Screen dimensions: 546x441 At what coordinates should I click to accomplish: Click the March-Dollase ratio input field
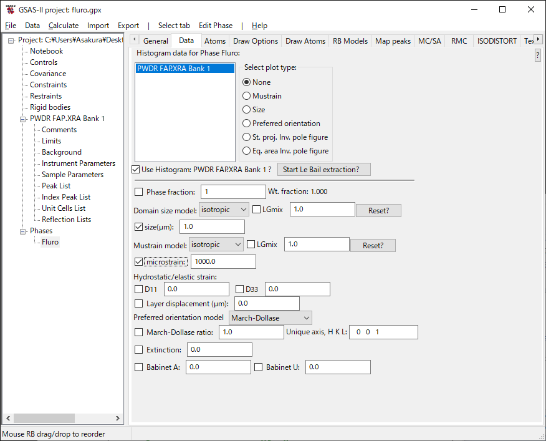[x=251, y=332]
